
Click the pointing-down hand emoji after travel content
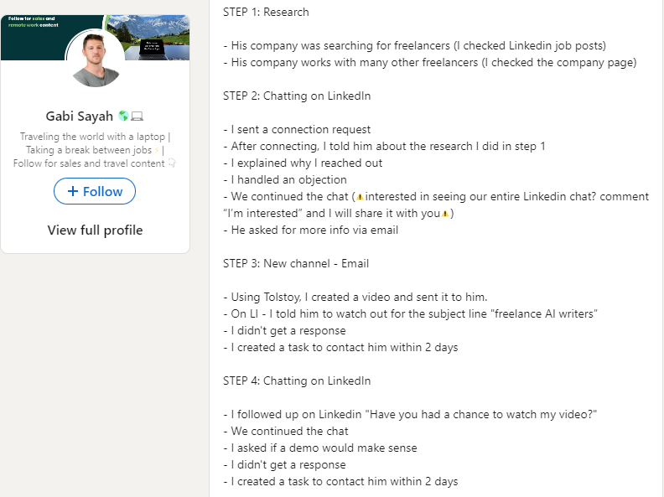[x=172, y=163]
